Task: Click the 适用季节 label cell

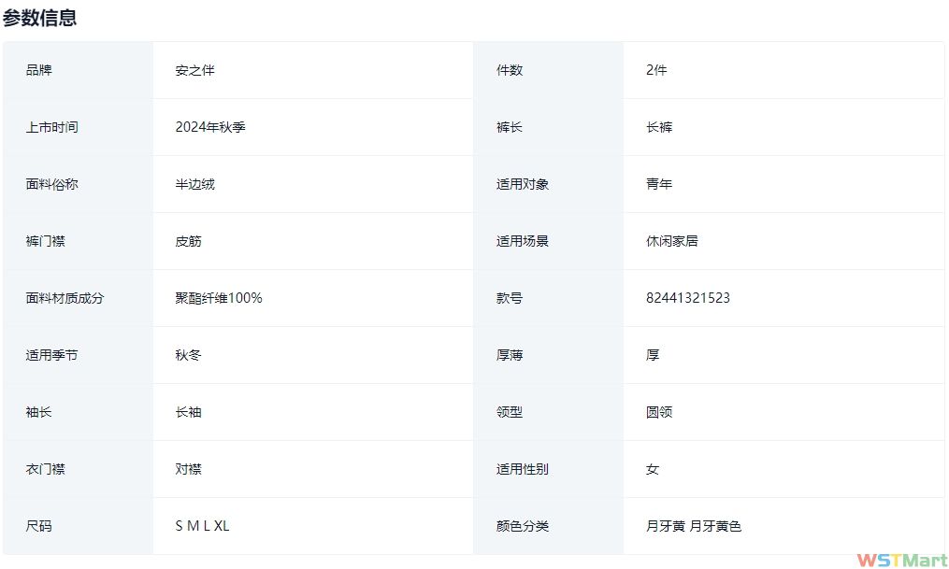Action: pos(52,355)
